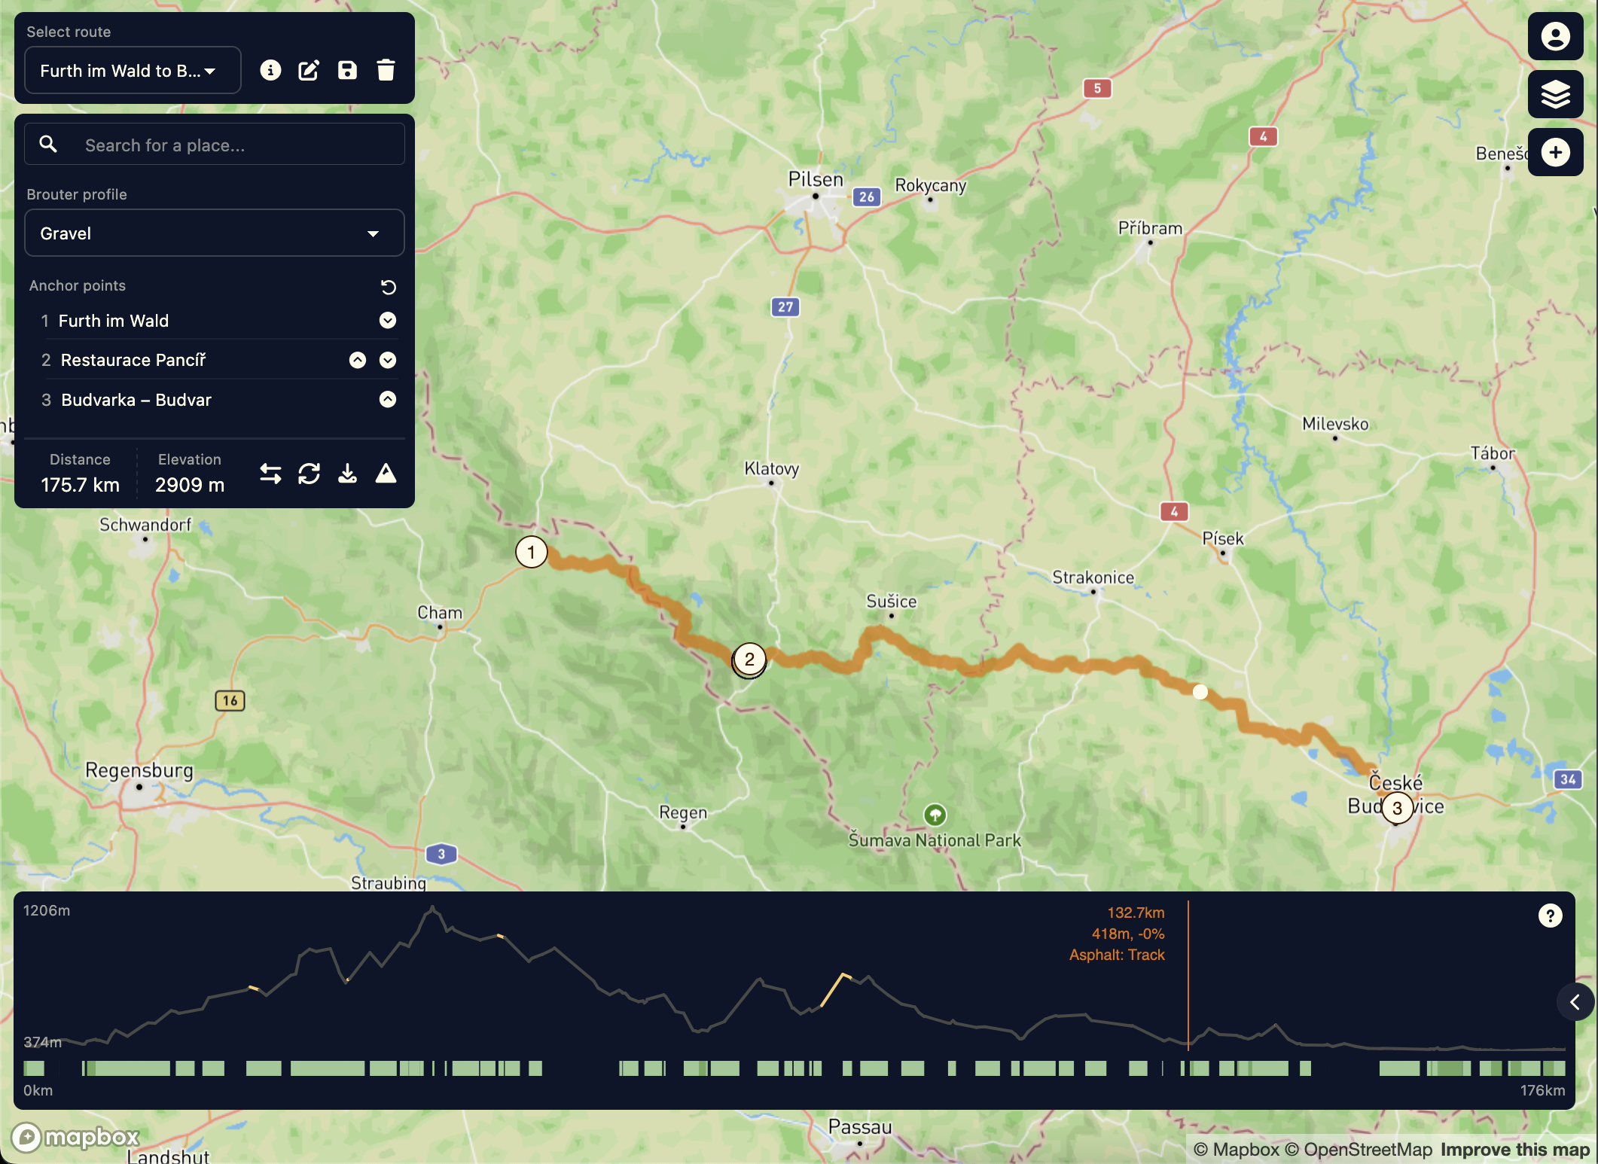
Task: Recalculate the route with the refresh icon
Action: coord(309,474)
